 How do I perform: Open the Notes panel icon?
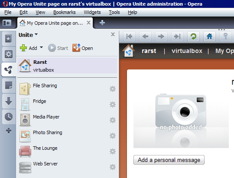tap(9, 86)
